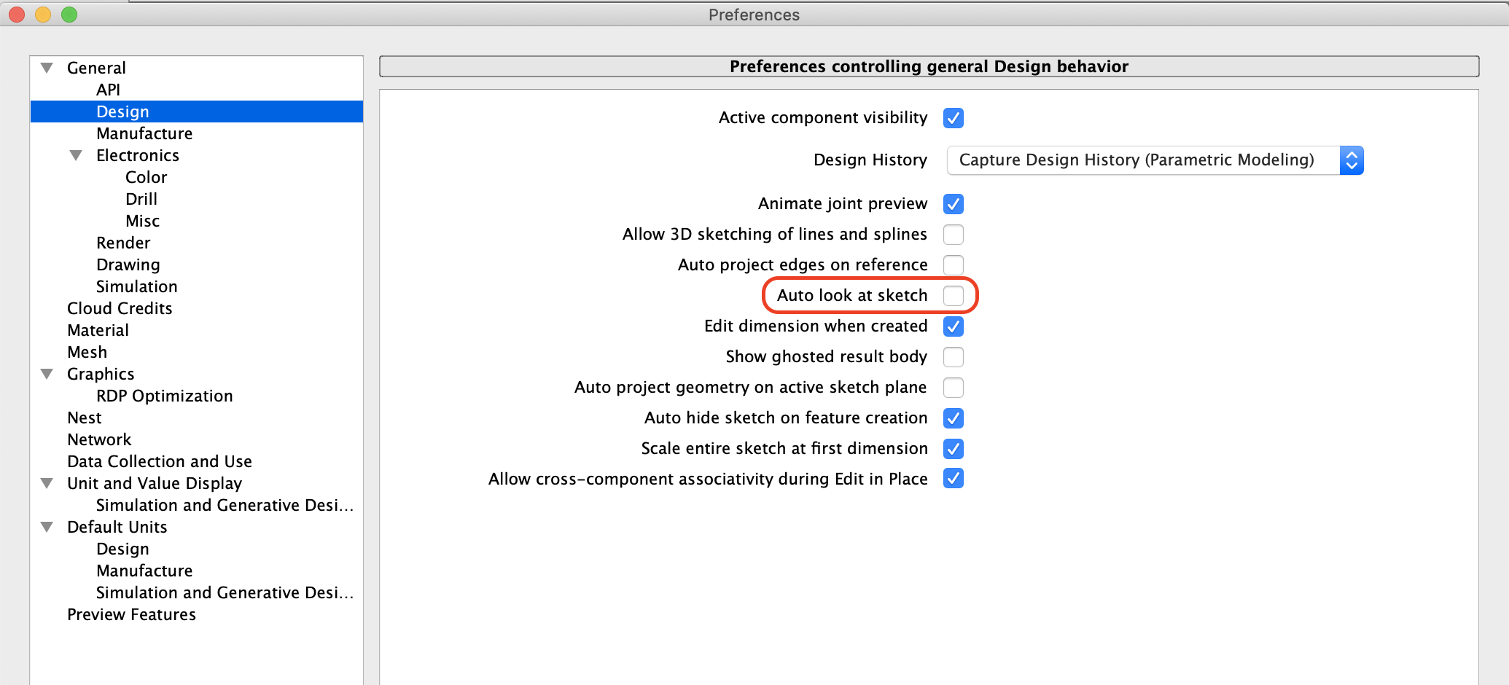Toggle Animate joint preview checkbox
This screenshot has height=685, width=1509.
[953, 204]
